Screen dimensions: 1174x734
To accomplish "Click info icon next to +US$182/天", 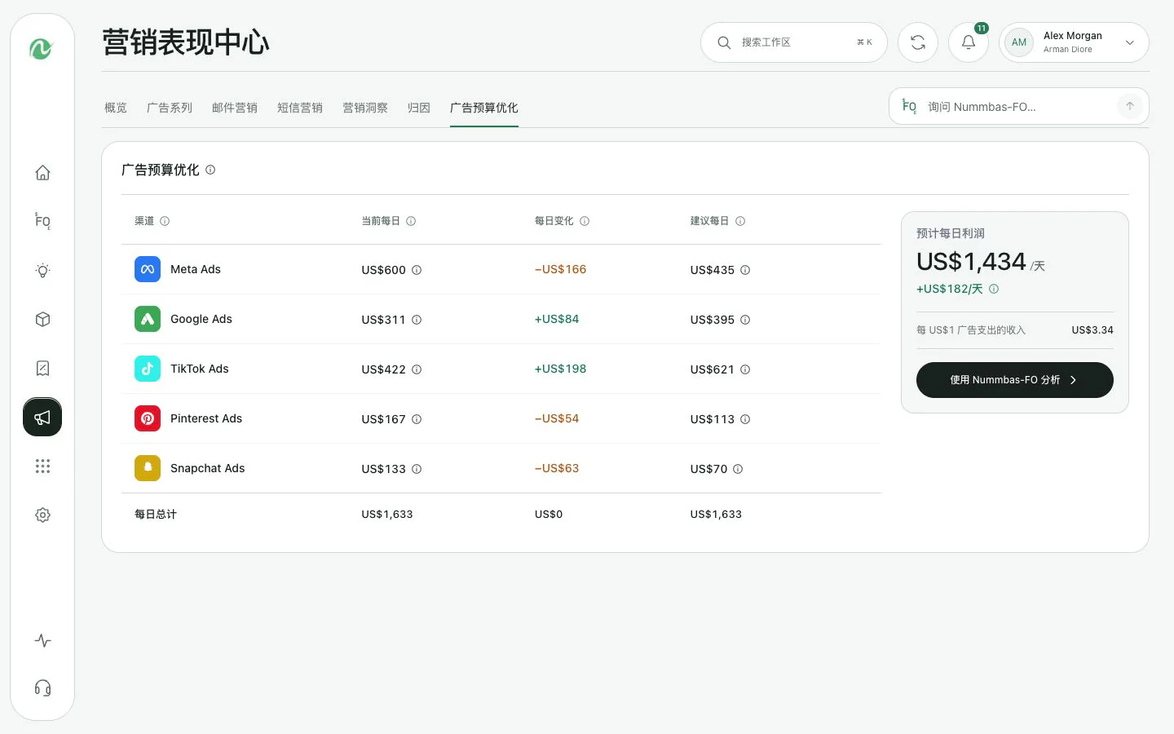I will (994, 289).
